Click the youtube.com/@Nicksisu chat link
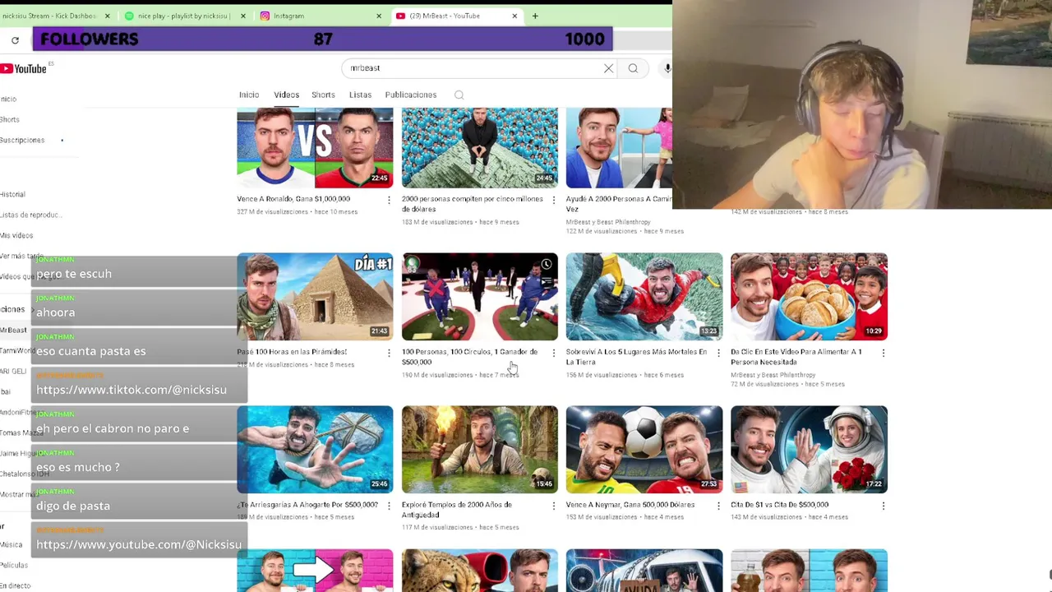 tap(139, 544)
